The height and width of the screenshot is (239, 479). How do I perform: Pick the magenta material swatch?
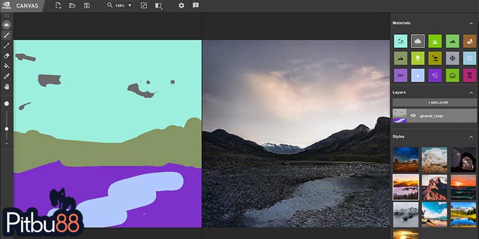pos(469,75)
